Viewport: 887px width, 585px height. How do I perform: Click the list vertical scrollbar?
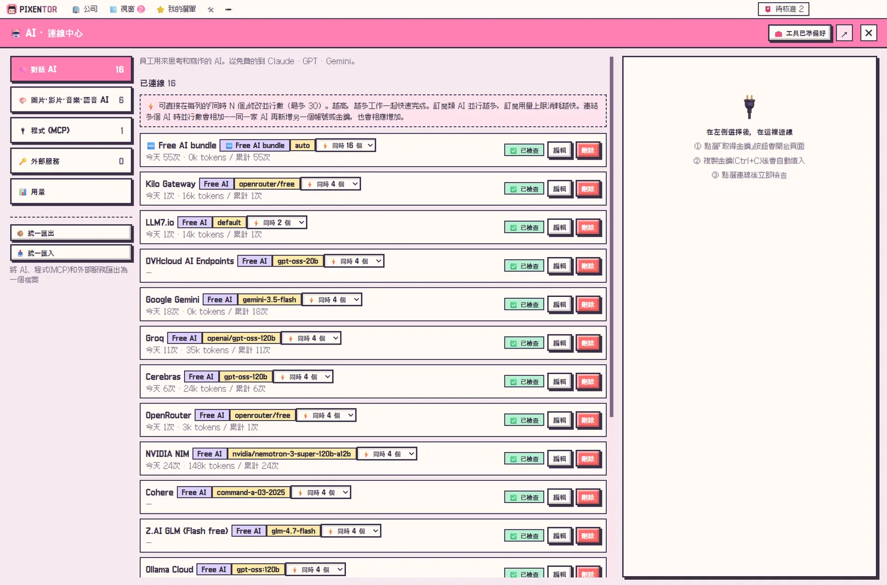click(x=611, y=237)
